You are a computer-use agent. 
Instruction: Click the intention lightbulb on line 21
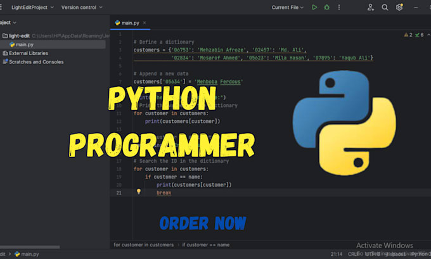click(x=139, y=191)
